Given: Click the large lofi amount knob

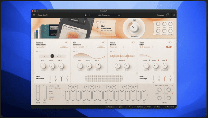Looking at the screenshot, I should pyautogui.click(x=134, y=28).
